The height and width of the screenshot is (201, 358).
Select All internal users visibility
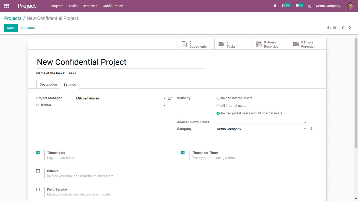coord(218,106)
